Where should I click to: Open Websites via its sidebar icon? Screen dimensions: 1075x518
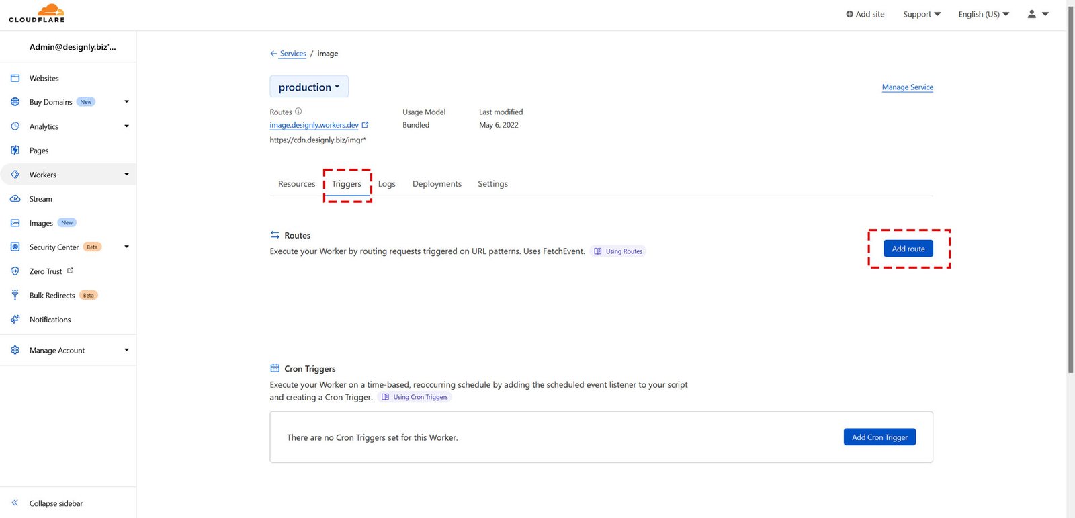click(15, 78)
